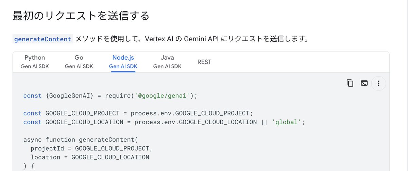The image size is (408, 171).
Task: Click '{GoogleGenAI}' in the require line
Action: (x=69, y=96)
